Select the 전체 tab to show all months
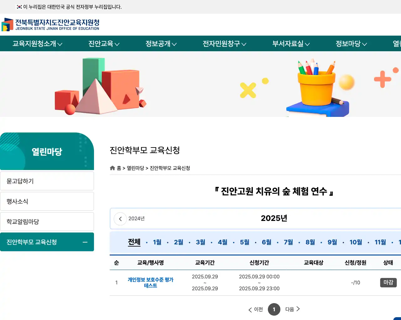The width and height of the screenshot is (401, 320). click(134, 242)
